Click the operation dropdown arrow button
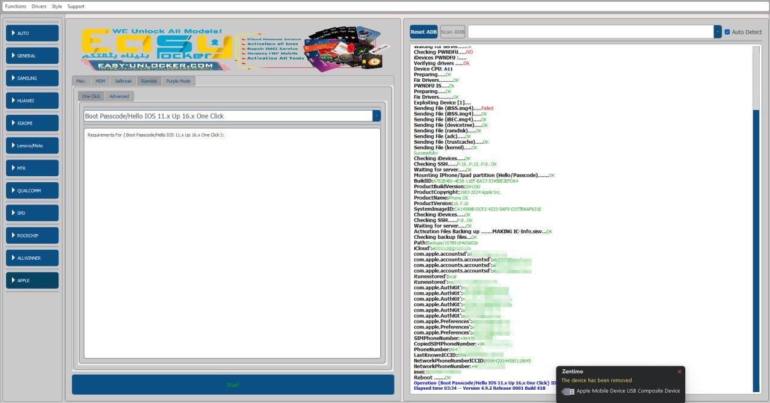 (x=377, y=116)
